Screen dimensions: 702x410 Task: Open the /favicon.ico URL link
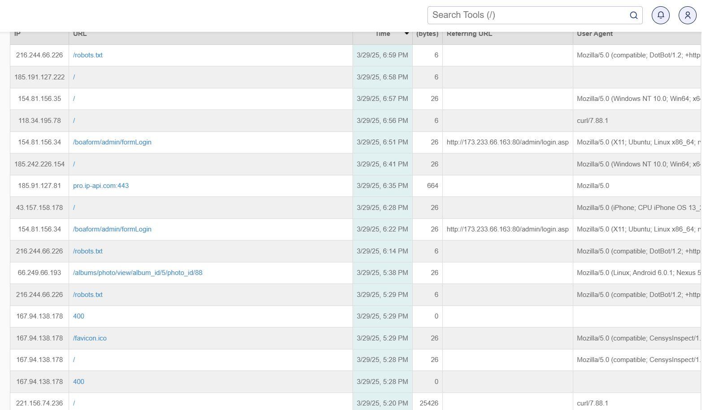90,338
